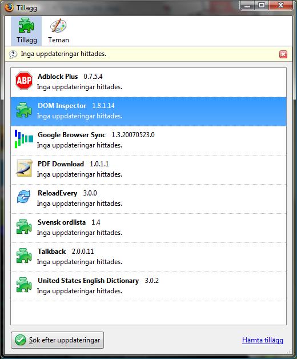The height and width of the screenshot is (359, 297).
Task: Select the DOM Inspector name text
Action: (62, 106)
